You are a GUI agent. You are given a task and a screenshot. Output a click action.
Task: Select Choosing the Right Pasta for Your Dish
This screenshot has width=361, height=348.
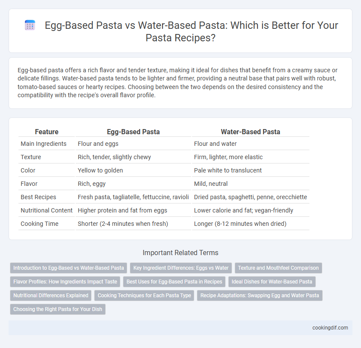coord(58,309)
